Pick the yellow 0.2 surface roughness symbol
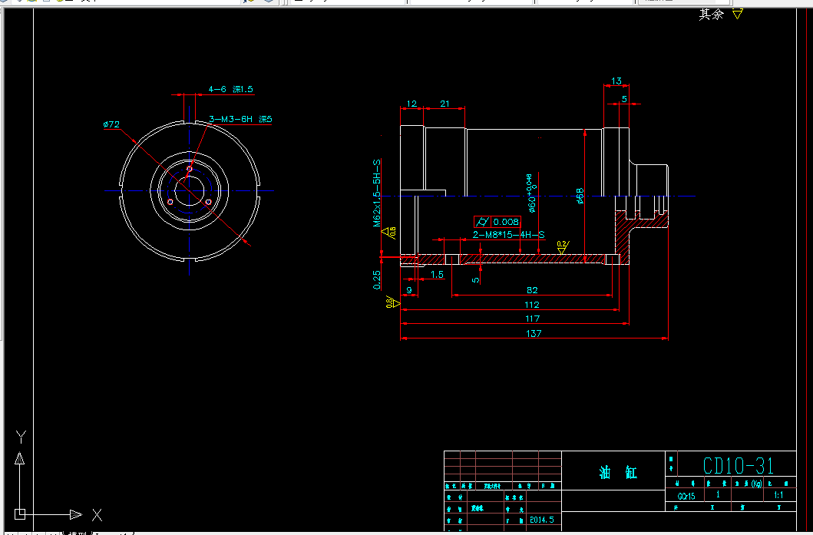The image size is (813, 535). pos(563,246)
